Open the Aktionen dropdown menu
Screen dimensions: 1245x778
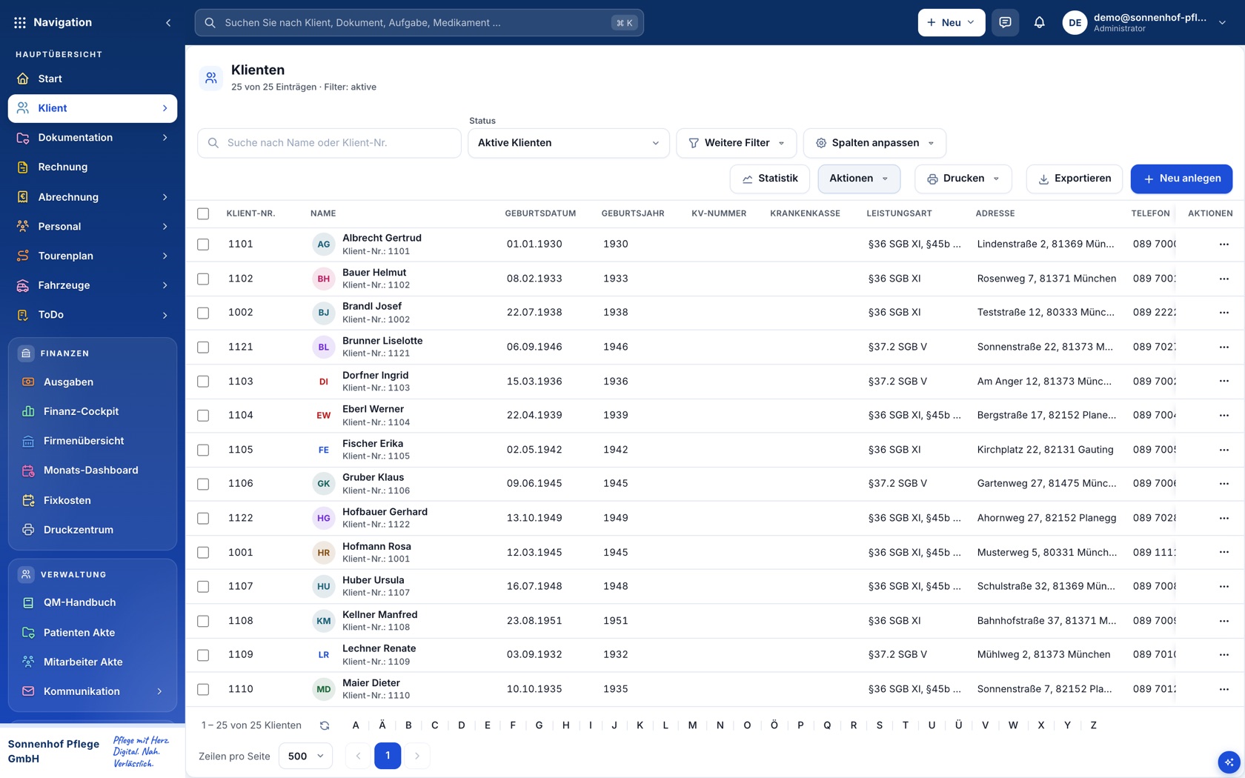tap(859, 179)
